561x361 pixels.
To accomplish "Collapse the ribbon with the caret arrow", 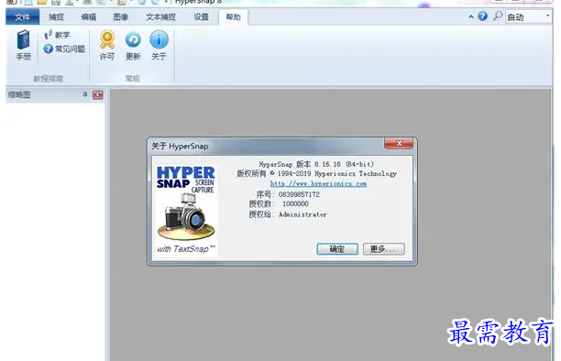I will pyautogui.click(x=471, y=16).
